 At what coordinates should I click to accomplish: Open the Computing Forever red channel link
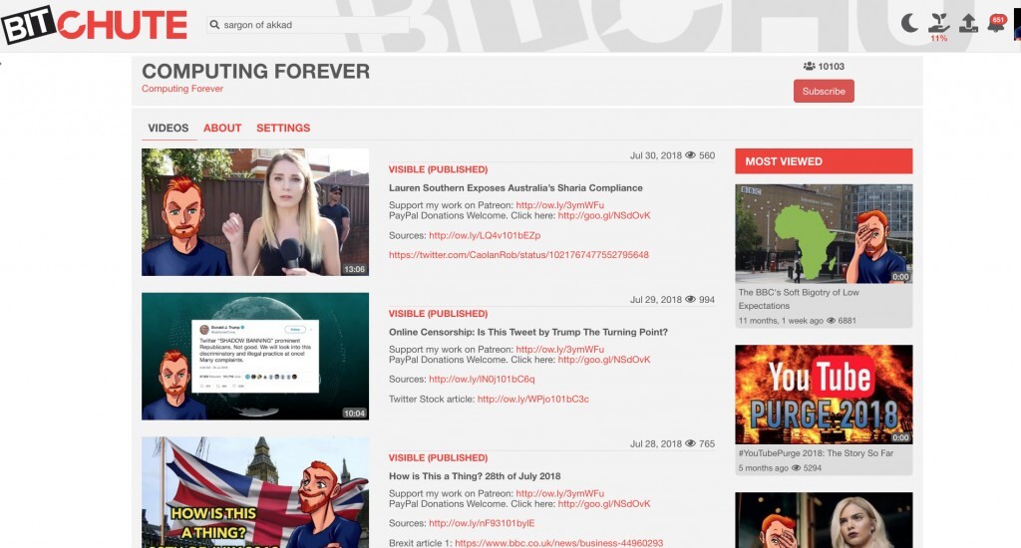pyautogui.click(x=182, y=89)
